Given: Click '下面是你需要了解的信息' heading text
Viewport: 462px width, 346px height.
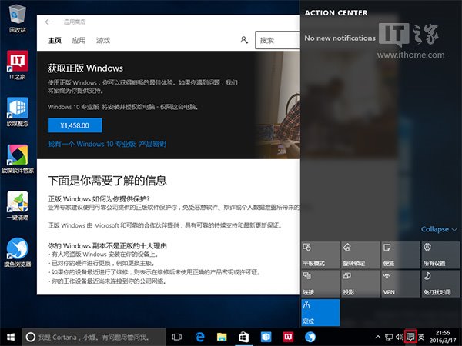Looking at the screenshot, I should point(107,181).
